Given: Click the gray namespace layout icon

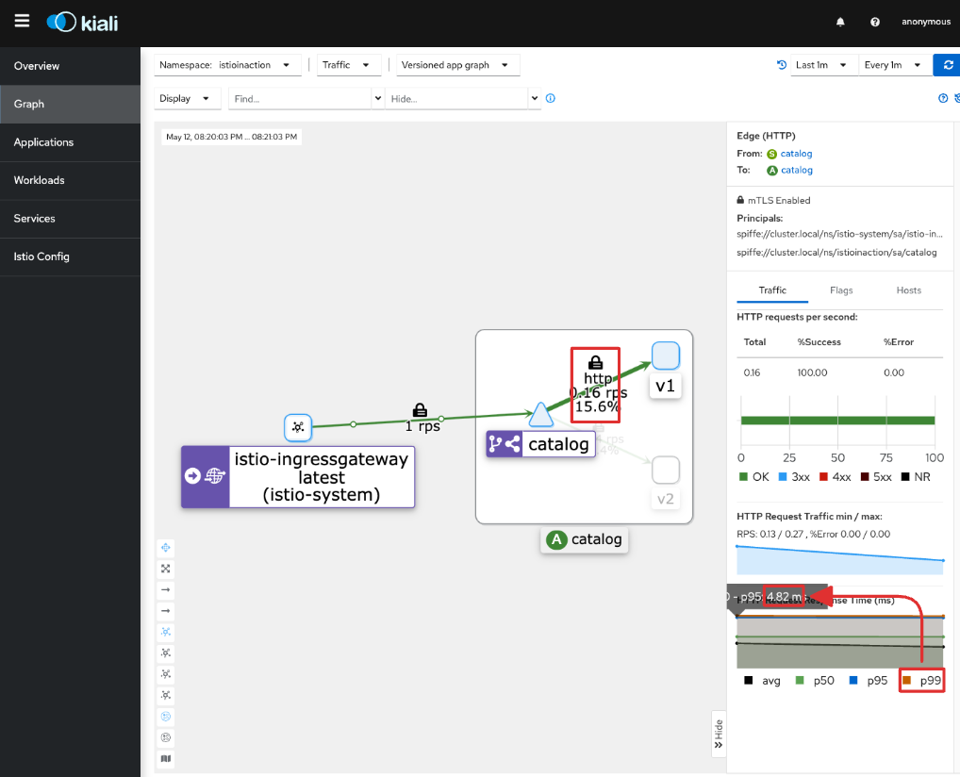Looking at the screenshot, I should click(165, 737).
